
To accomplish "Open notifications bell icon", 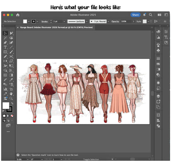I will pyautogui.click(x=144, y=15).
